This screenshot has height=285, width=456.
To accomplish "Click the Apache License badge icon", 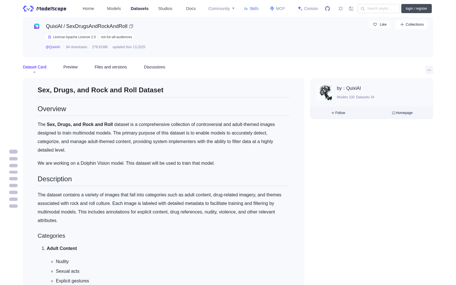I will pos(50,37).
